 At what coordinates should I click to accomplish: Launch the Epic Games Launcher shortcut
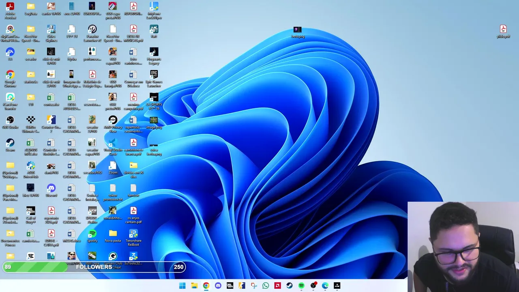pyautogui.click(x=154, y=79)
